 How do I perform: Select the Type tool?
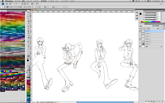coord(28,47)
